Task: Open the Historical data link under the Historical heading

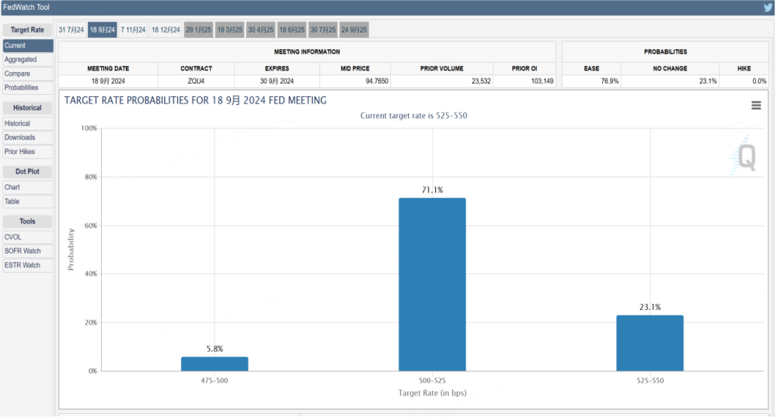Action: coord(28,124)
